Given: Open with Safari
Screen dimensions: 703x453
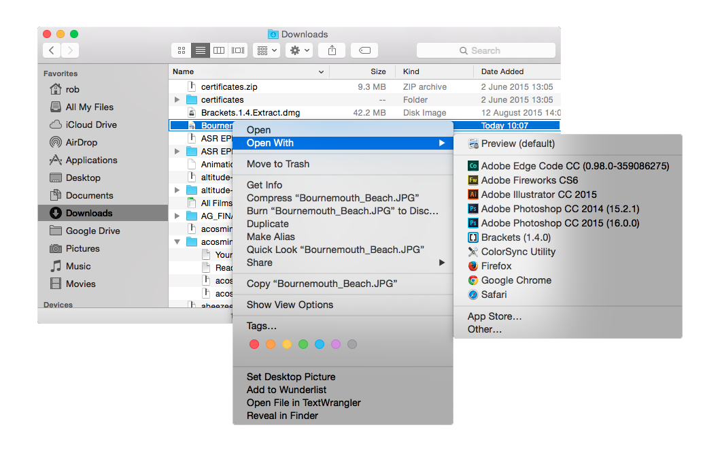Looking at the screenshot, I should [568, 295].
